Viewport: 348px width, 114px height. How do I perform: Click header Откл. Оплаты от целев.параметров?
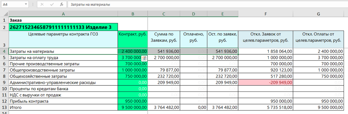[x=318, y=39]
